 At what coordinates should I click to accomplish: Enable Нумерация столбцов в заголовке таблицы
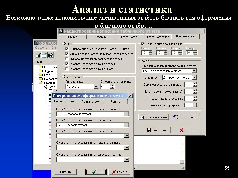point(67,59)
